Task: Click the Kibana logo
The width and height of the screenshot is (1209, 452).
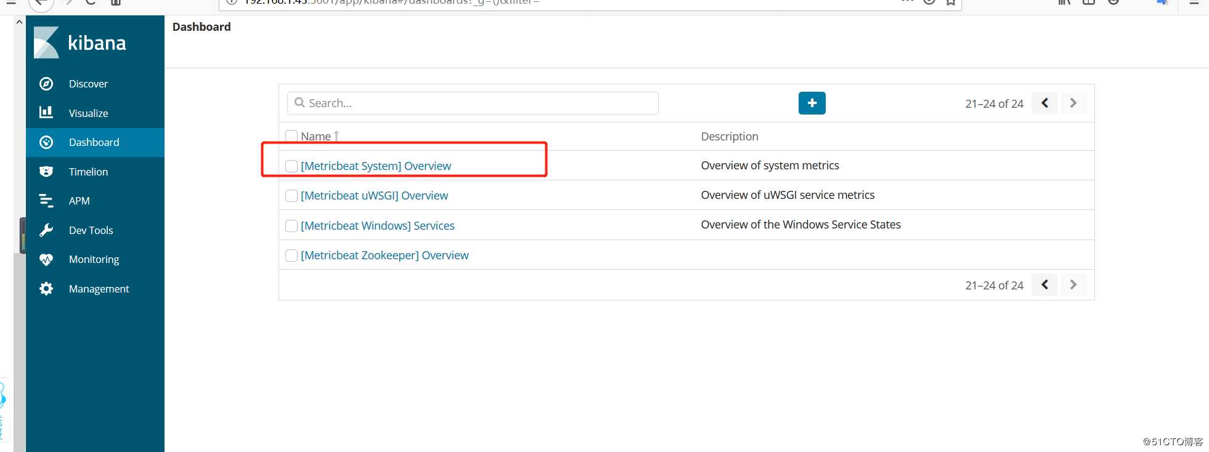Action: (79, 42)
